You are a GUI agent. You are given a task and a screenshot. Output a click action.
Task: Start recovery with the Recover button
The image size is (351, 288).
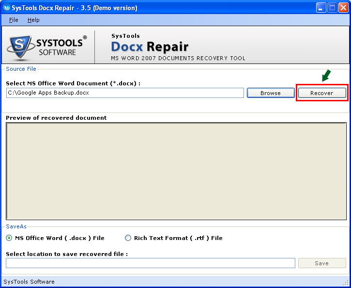tap(321, 93)
